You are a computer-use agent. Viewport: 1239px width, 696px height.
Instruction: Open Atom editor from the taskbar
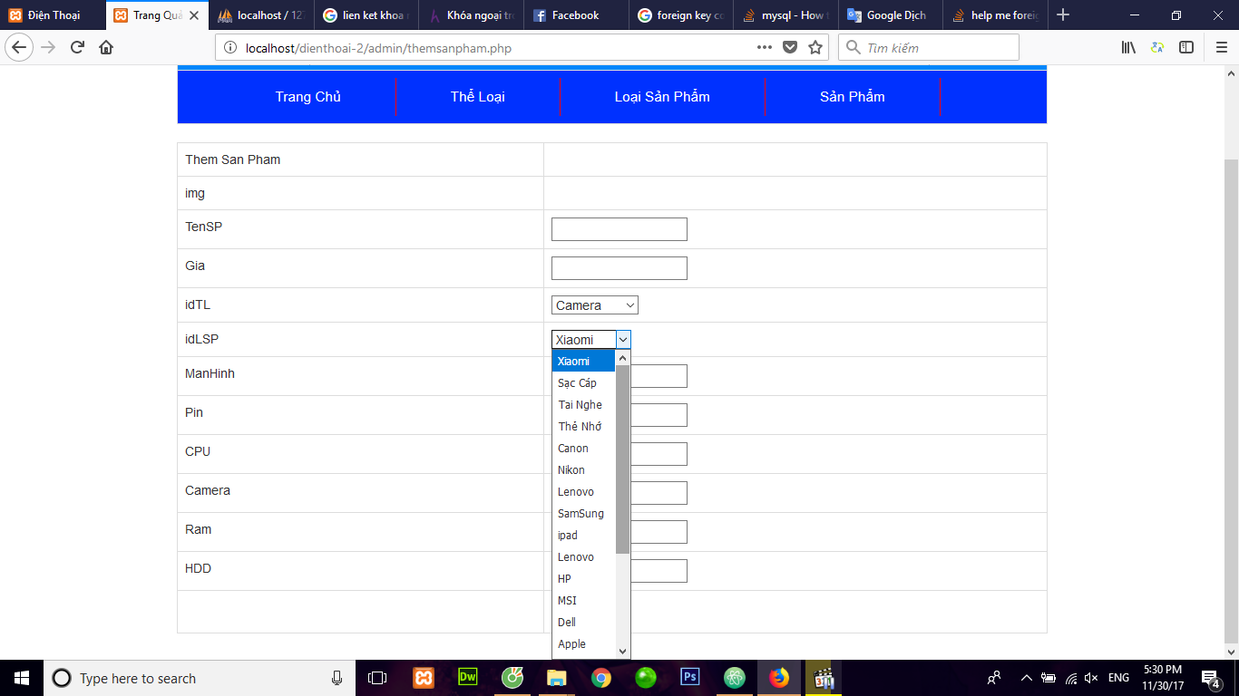pos(735,678)
